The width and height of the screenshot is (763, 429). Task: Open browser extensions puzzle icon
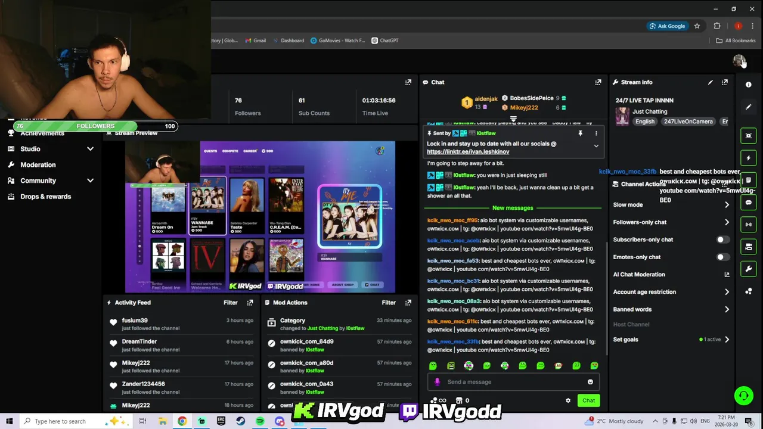[x=717, y=26]
